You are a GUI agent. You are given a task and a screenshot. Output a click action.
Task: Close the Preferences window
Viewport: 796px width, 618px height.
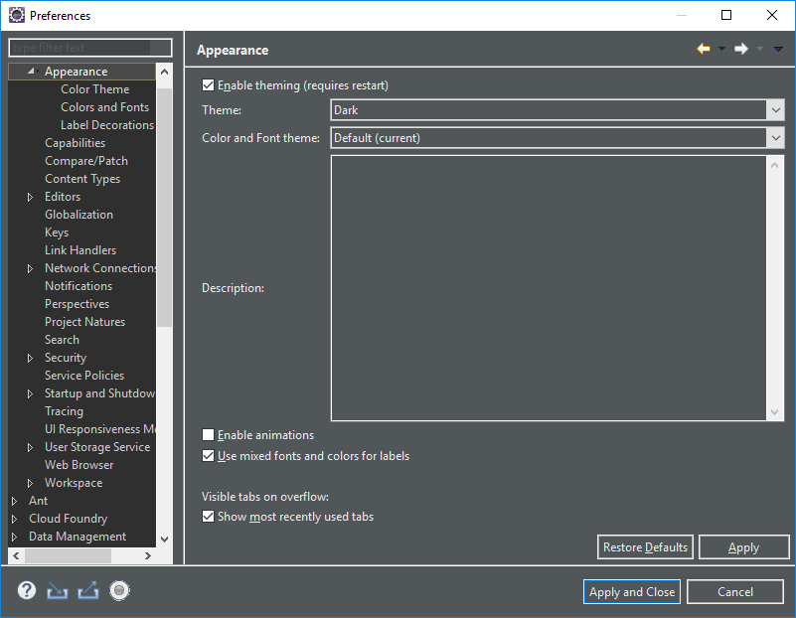771,15
